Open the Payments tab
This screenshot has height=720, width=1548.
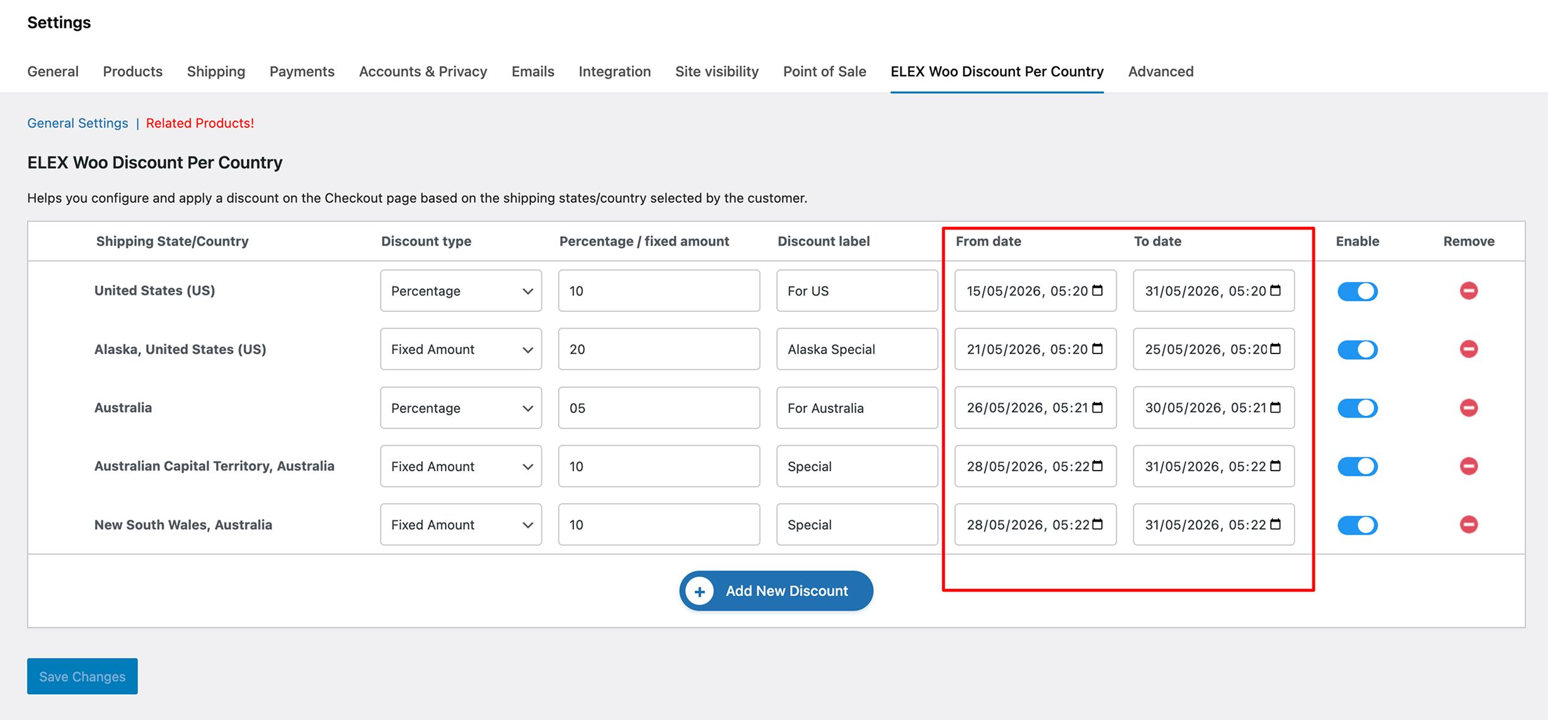point(302,71)
